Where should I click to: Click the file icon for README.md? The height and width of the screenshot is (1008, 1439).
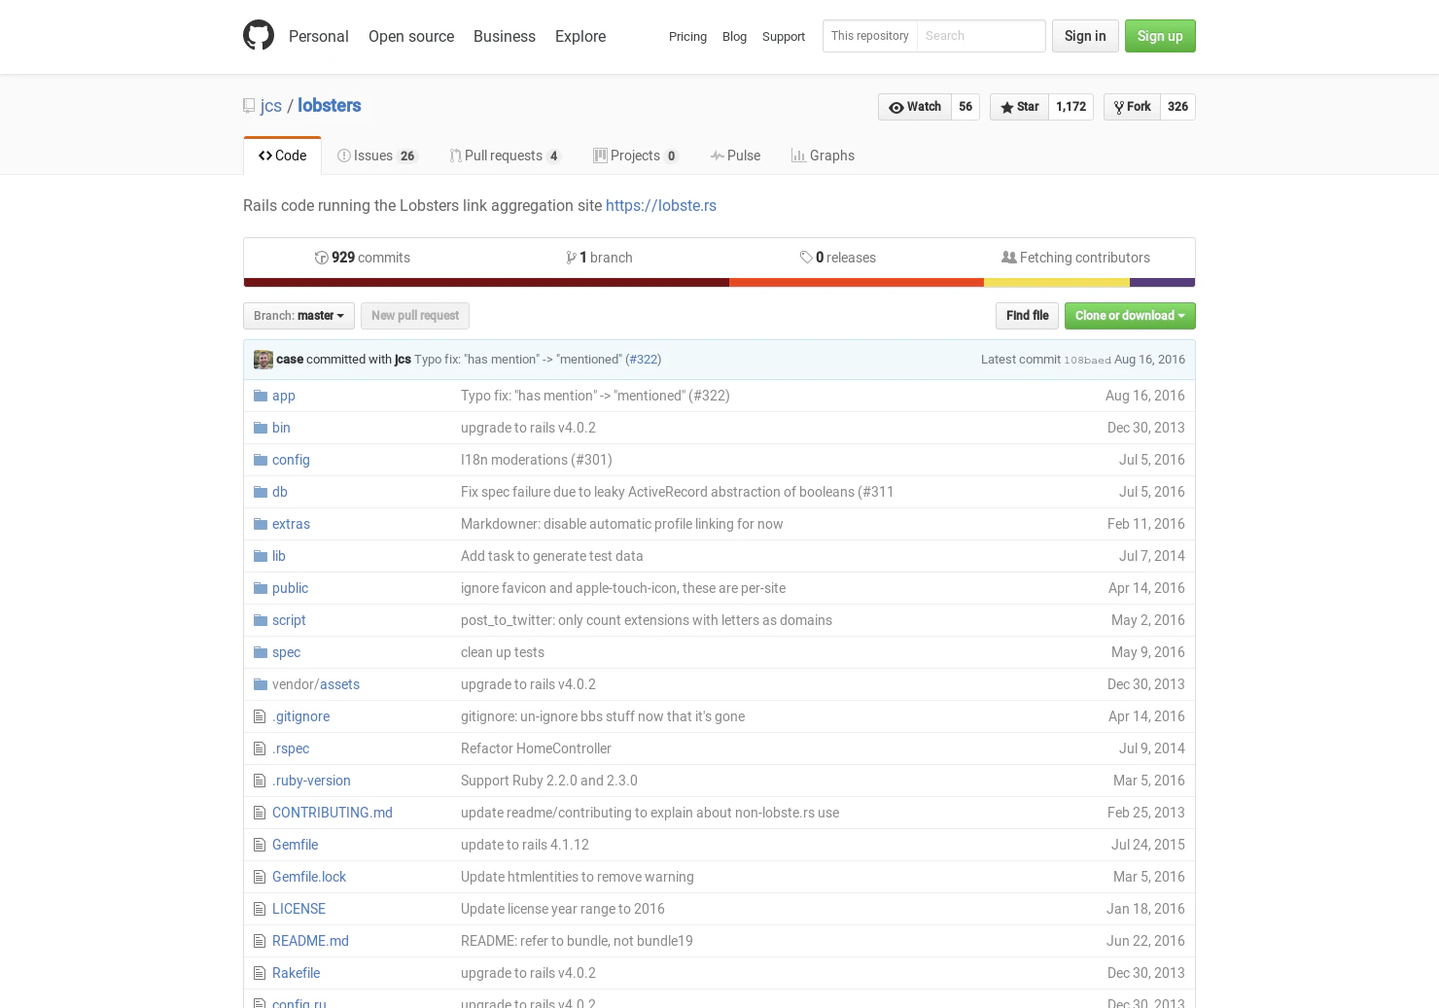[260, 941]
